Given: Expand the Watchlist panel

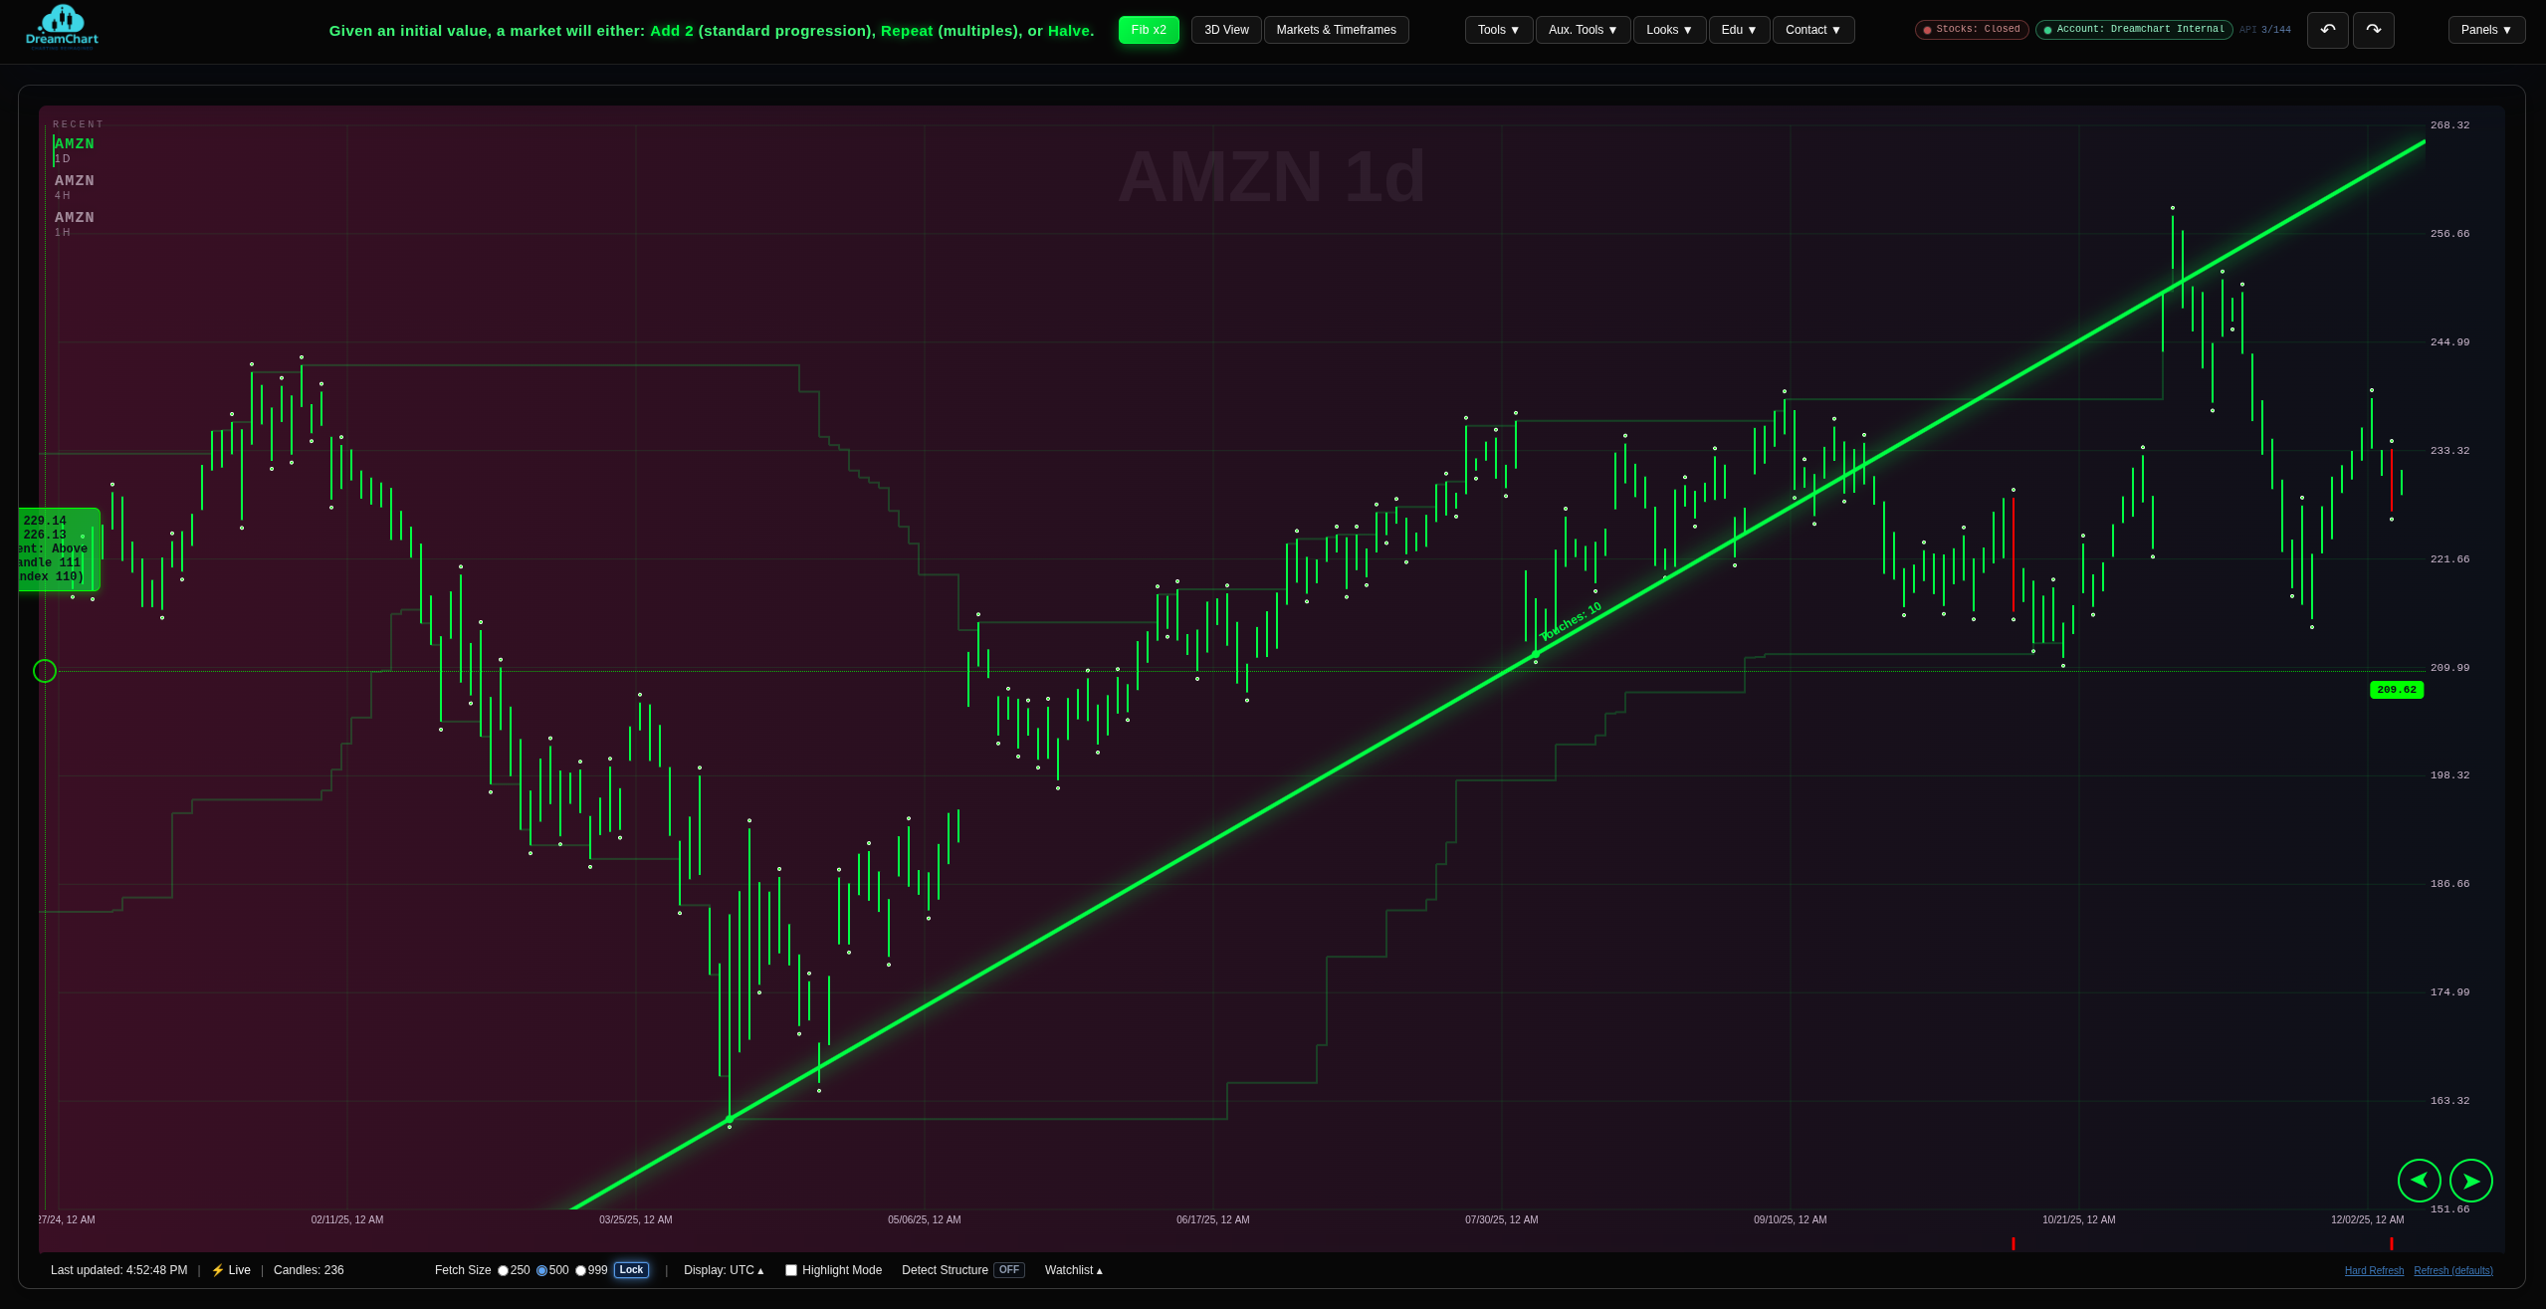Looking at the screenshot, I should click(x=1074, y=1270).
